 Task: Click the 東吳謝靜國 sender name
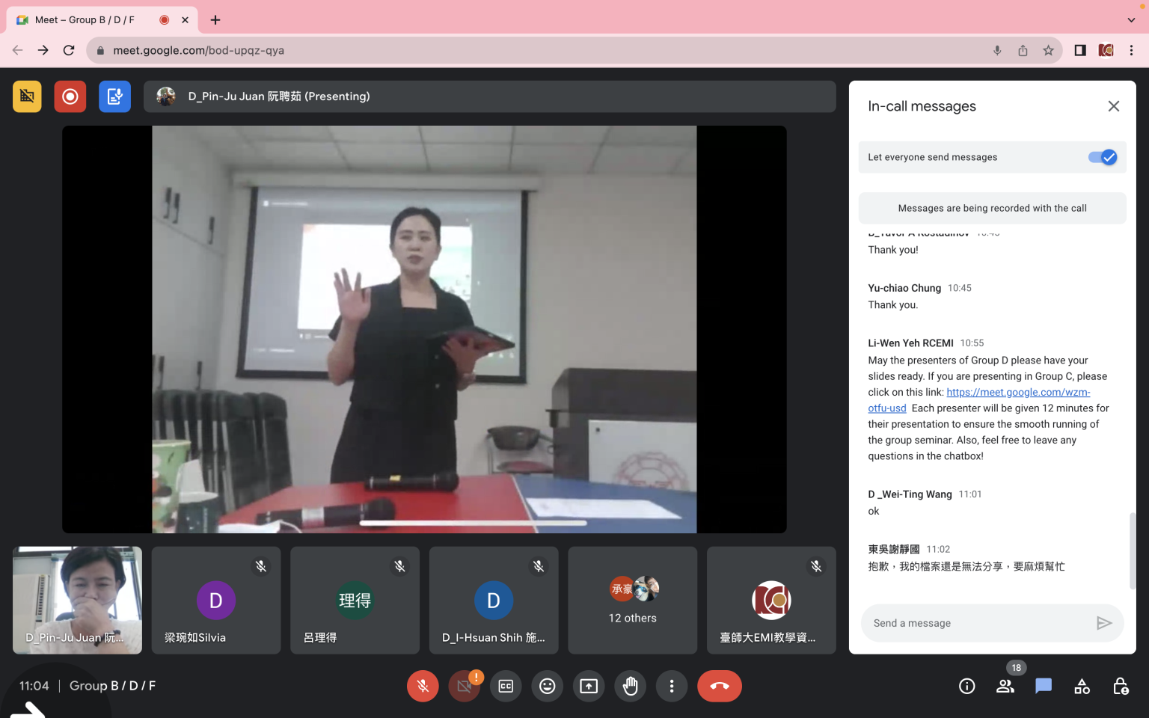tap(894, 549)
